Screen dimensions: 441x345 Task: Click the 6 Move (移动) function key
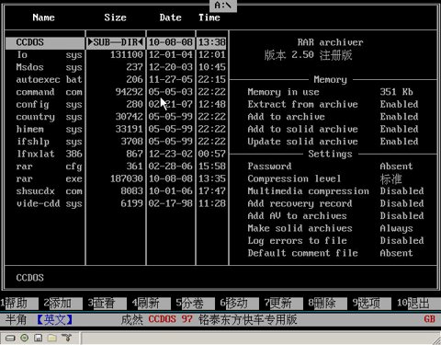click(240, 304)
